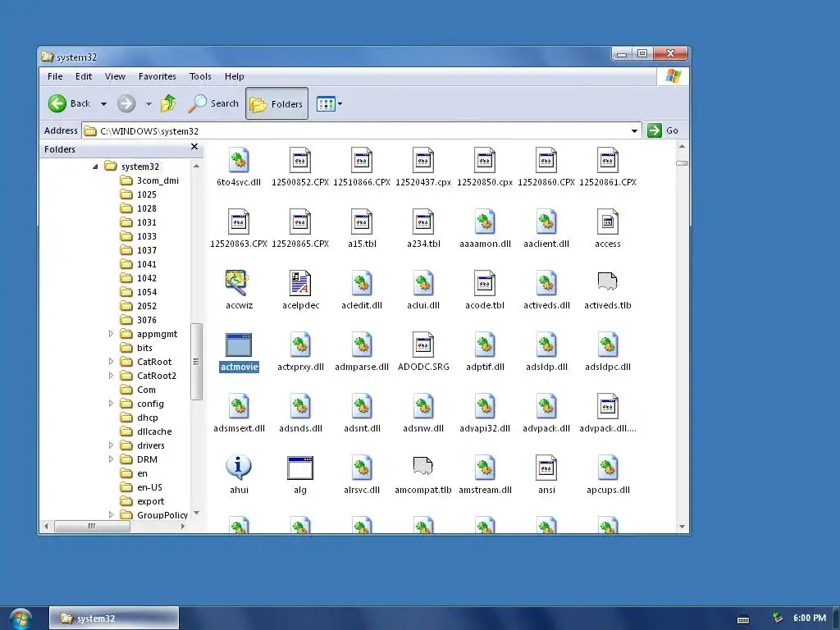The height and width of the screenshot is (630, 840).
Task: Select the actmovie application icon
Action: pos(239,345)
